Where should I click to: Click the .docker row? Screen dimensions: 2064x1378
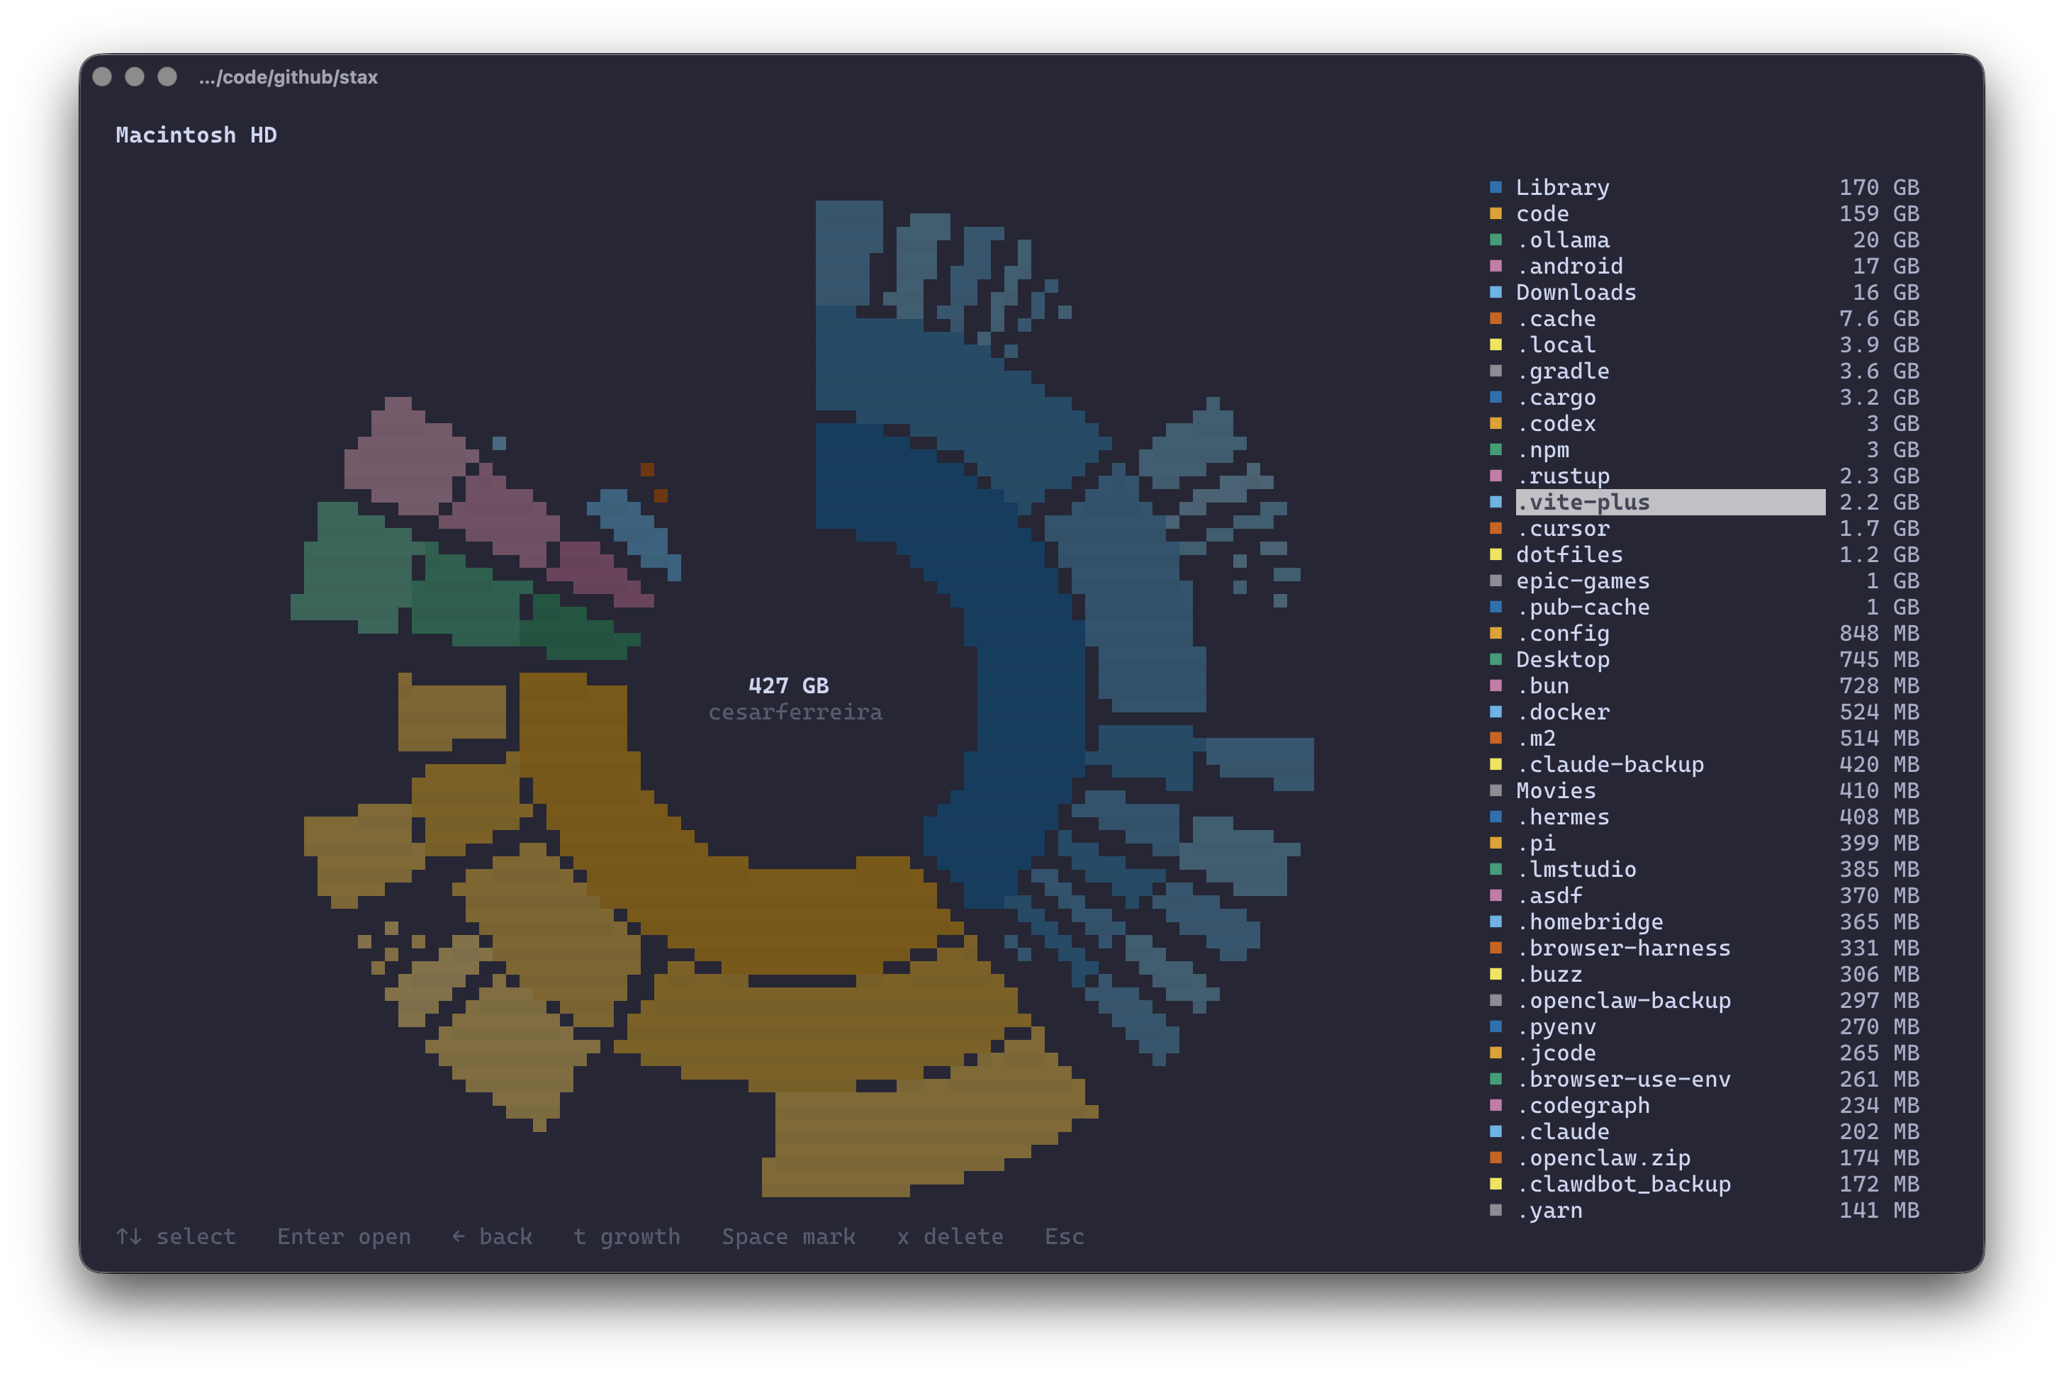click(1704, 712)
